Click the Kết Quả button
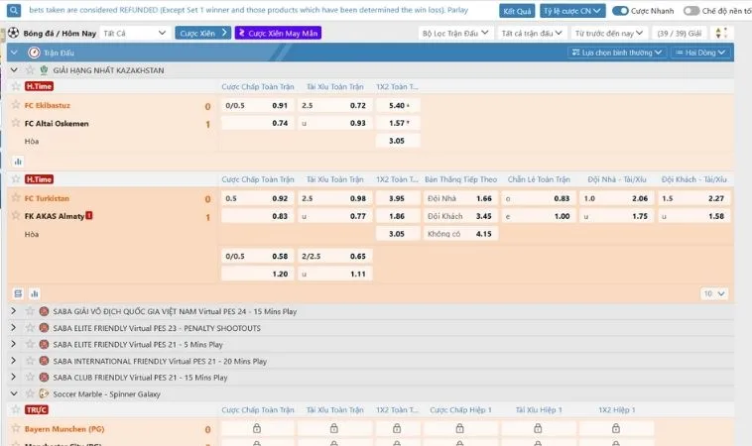752x446 pixels. (517, 11)
